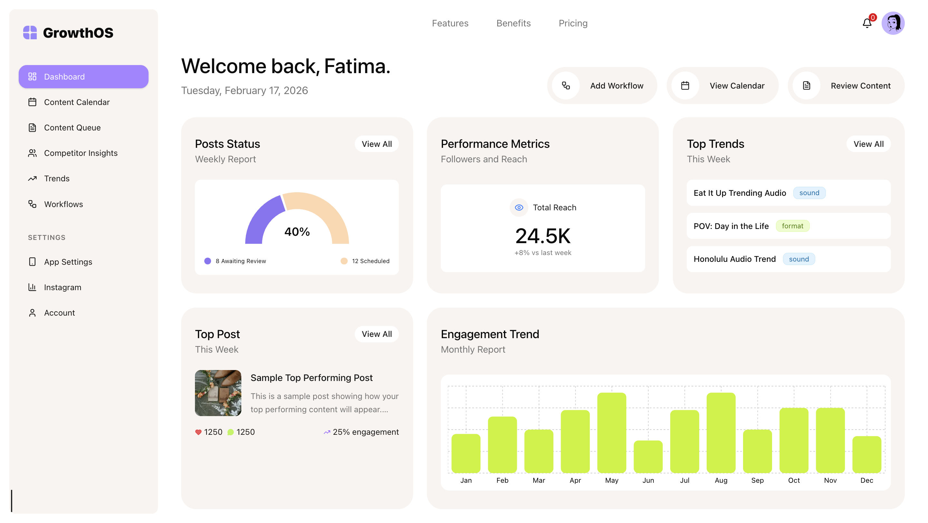This screenshot has height=523, width=928.
Task: Switch to the Pricing tab
Action: tap(573, 23)
